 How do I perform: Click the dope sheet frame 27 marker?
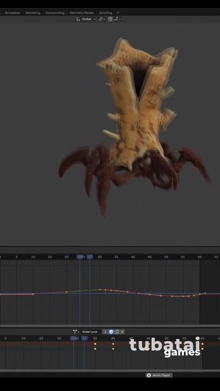click(84, 338)
